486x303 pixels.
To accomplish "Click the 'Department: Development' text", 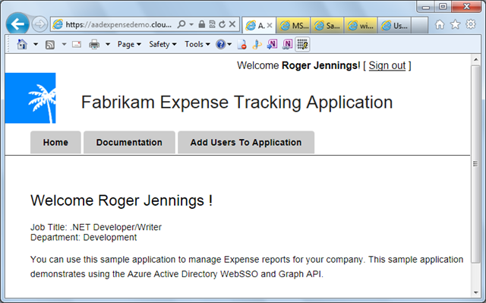I will point(84,238).
